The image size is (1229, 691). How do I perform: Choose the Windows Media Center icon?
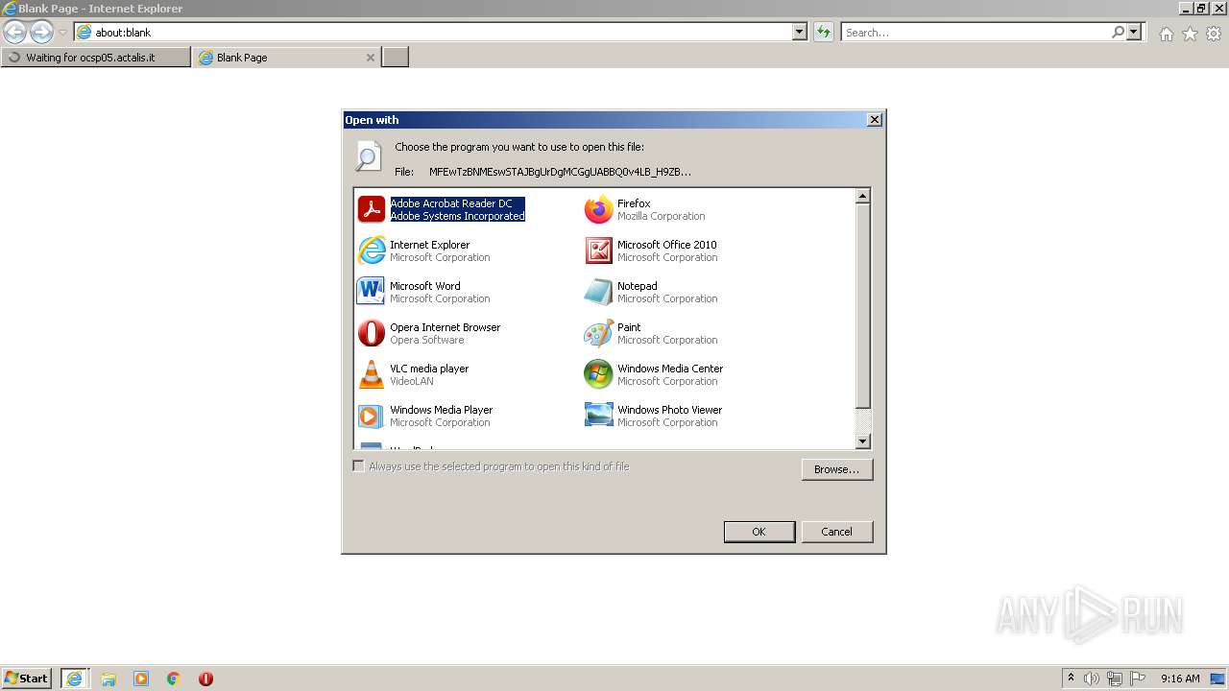598,374
